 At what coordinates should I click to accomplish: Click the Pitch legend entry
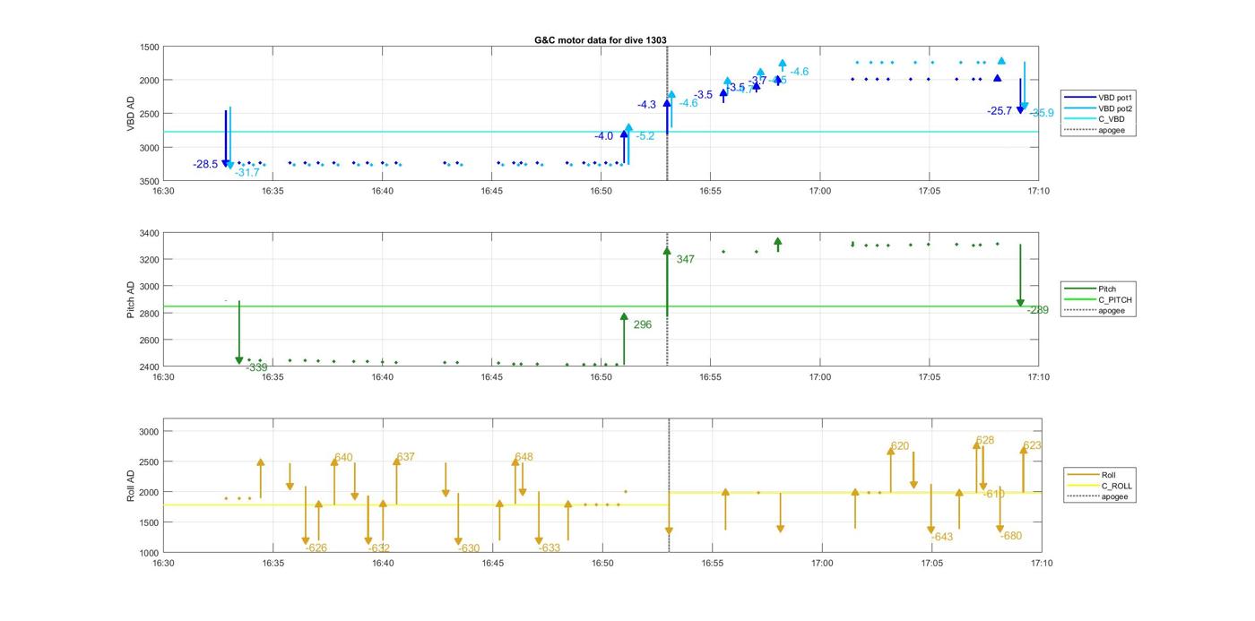click(x=1109, y=289)
